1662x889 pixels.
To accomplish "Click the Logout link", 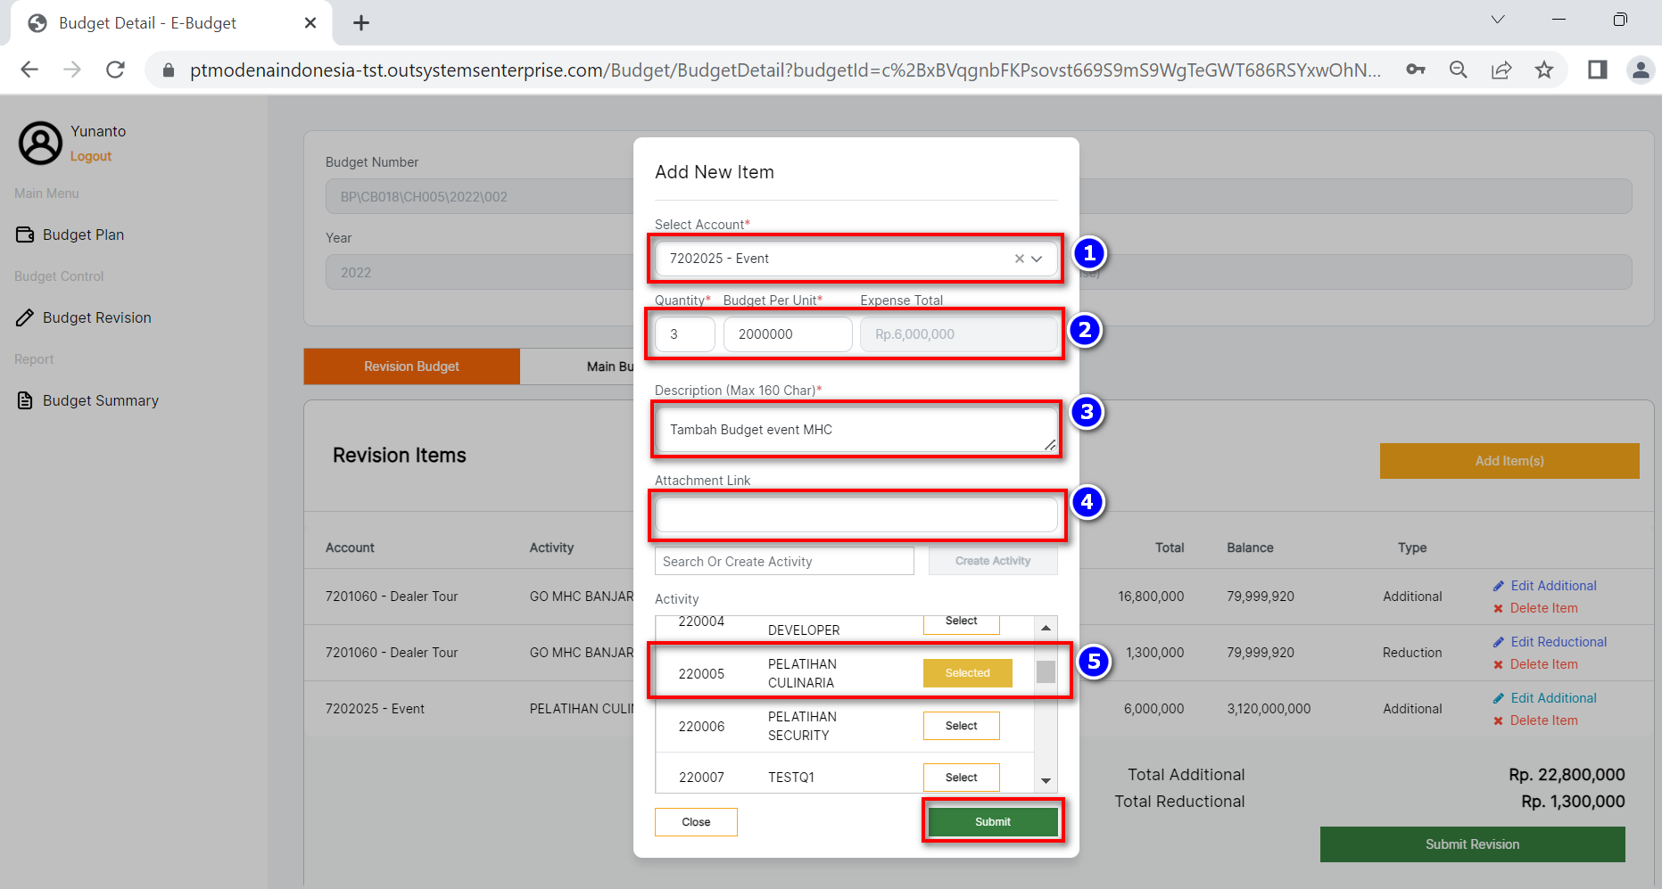I will 91,156.
